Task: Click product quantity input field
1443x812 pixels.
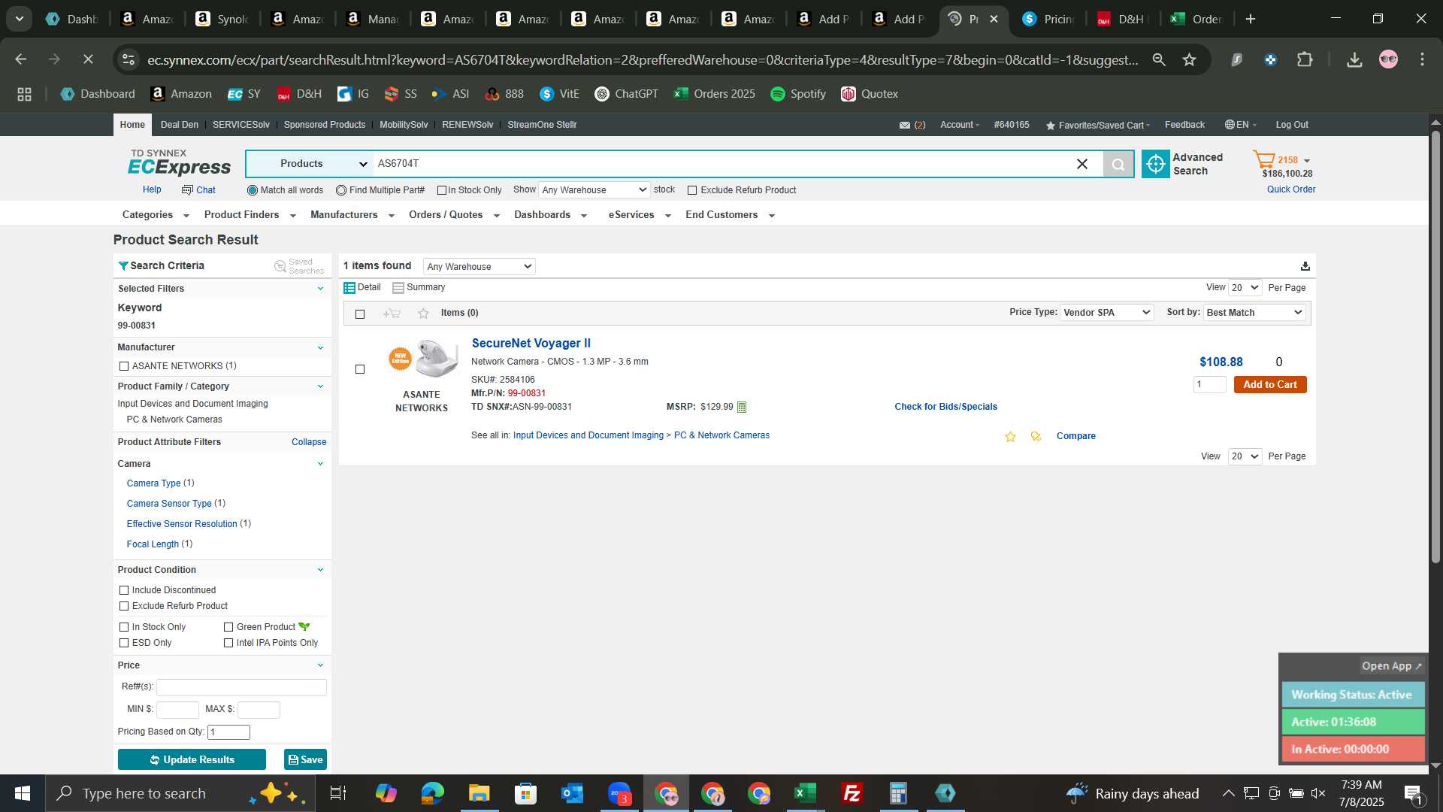Action: (x=1209, y=385)
